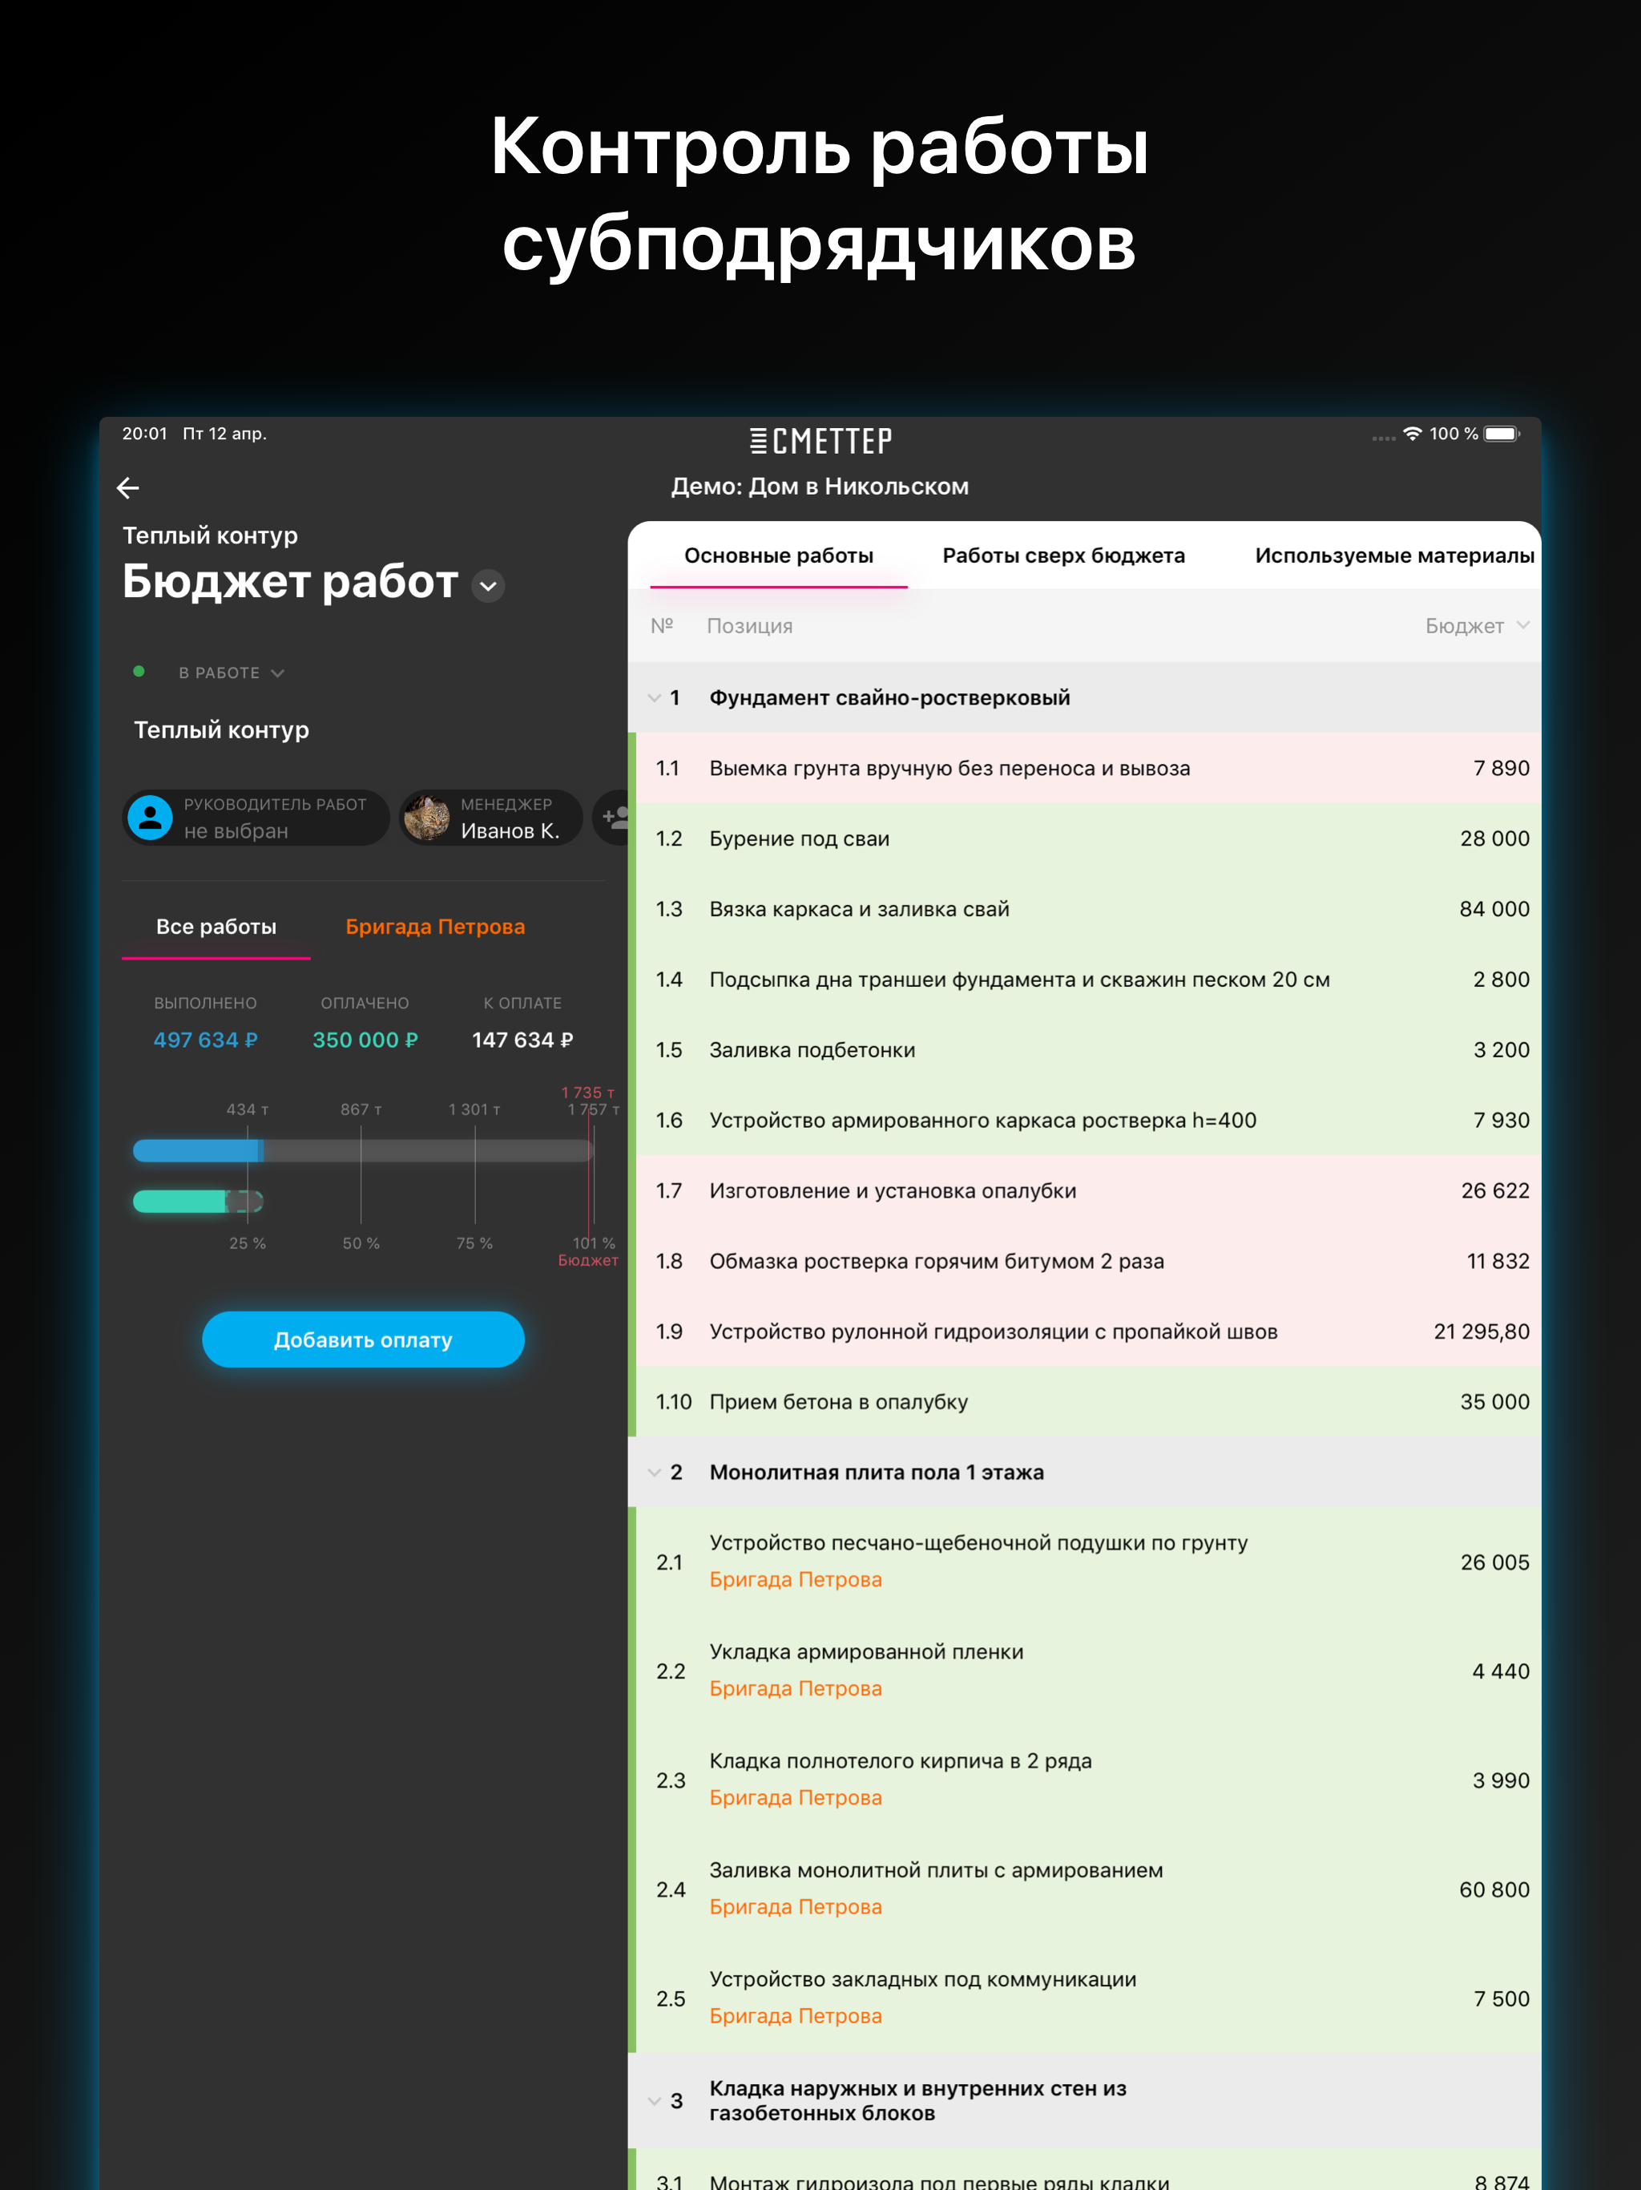Click project title Демо: Дом в Никольском

(x=820, y=486)
